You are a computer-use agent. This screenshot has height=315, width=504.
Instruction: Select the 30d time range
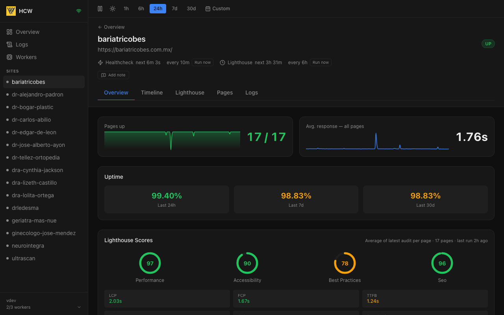191,9
